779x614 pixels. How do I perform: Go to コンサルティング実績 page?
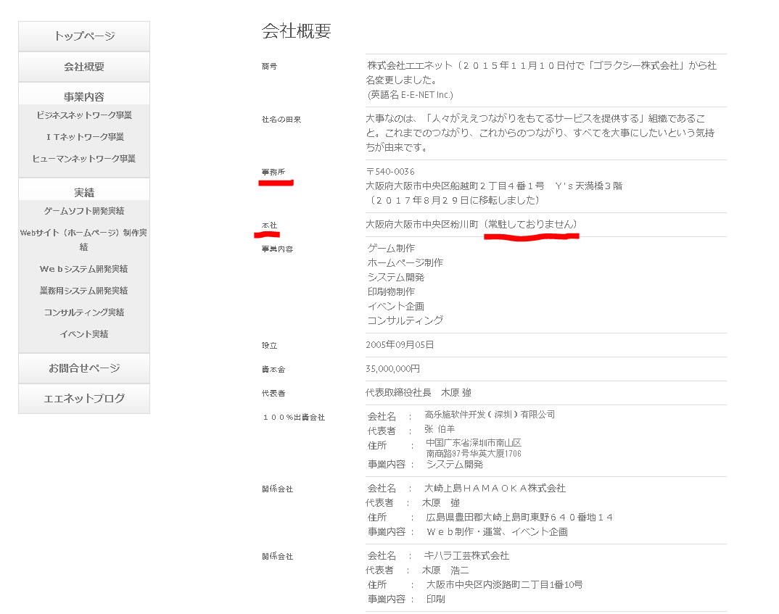(x=84, y=312)
